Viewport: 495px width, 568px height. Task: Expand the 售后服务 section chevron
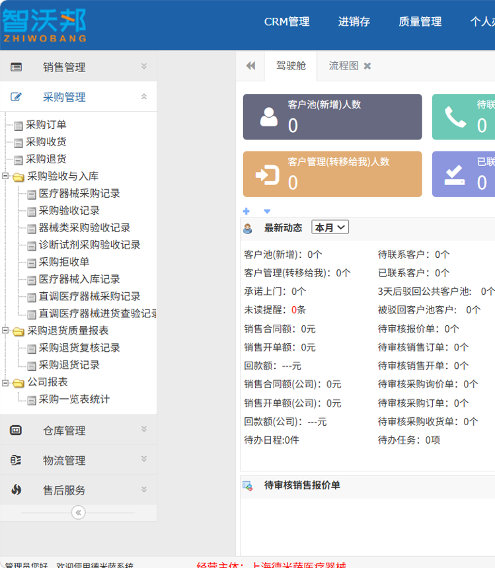[144, 489]
